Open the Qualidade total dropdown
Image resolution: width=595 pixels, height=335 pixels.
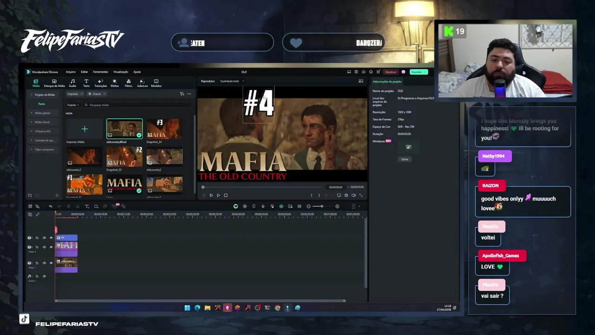pyautogui.click(x=231, y=81)
